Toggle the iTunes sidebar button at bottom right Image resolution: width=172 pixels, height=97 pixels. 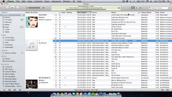[x=167, y=90]
